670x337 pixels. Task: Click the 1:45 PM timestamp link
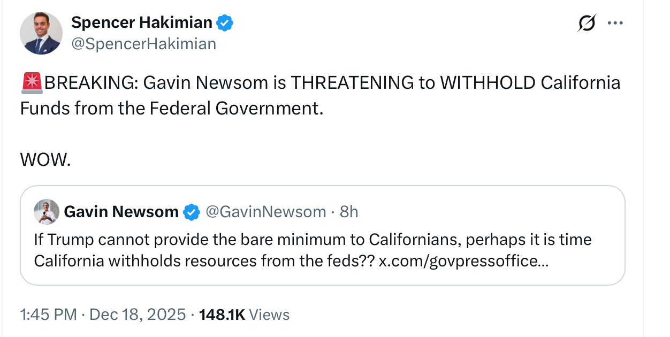48,315
